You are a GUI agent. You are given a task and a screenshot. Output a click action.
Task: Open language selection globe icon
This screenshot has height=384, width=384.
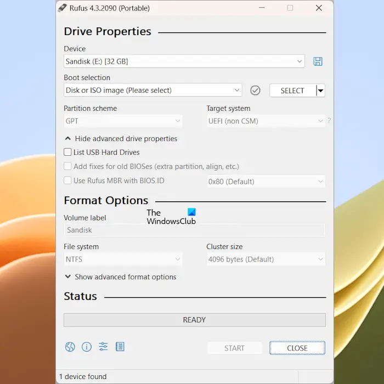point(70,347)
